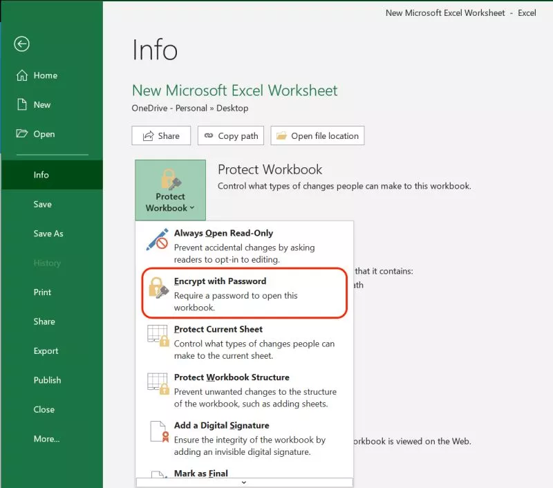Click the Add a Digital Signature ribbon icon
553x488 pixels.
160,431
